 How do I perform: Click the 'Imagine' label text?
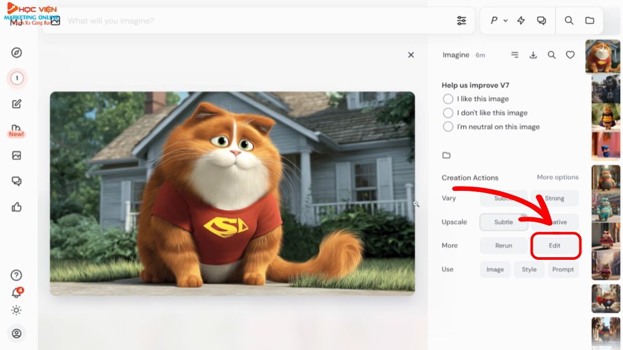tap(456, 55)
